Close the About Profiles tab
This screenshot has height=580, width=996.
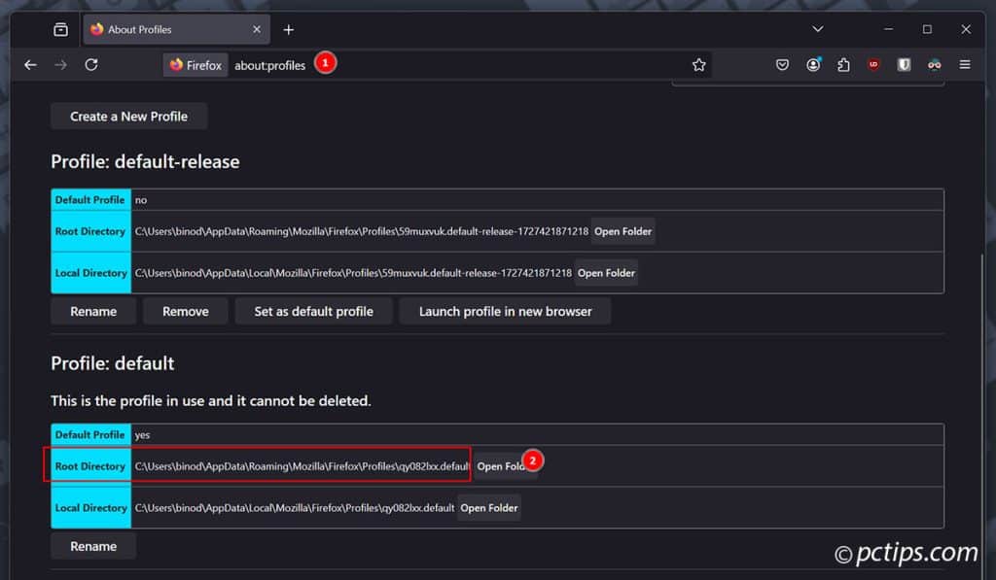pyautogui.click(x=257, y=29)
